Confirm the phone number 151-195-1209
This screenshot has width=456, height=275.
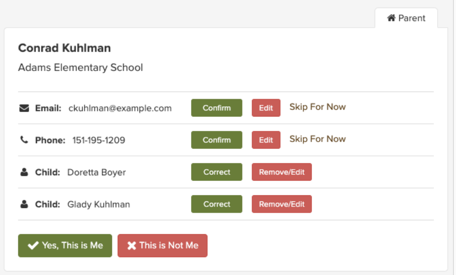click(217, 140)
